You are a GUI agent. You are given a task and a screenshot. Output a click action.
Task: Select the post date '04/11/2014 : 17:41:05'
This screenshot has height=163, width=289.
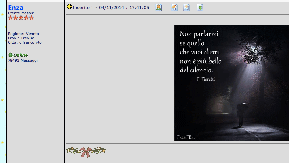[124, 7]
